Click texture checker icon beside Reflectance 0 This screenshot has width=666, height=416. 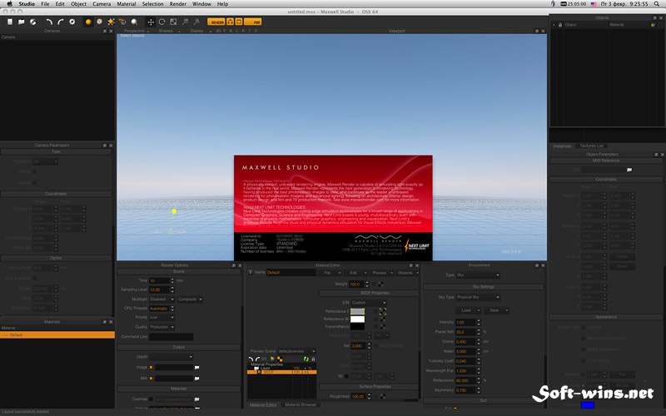click(x=383, y=311)
